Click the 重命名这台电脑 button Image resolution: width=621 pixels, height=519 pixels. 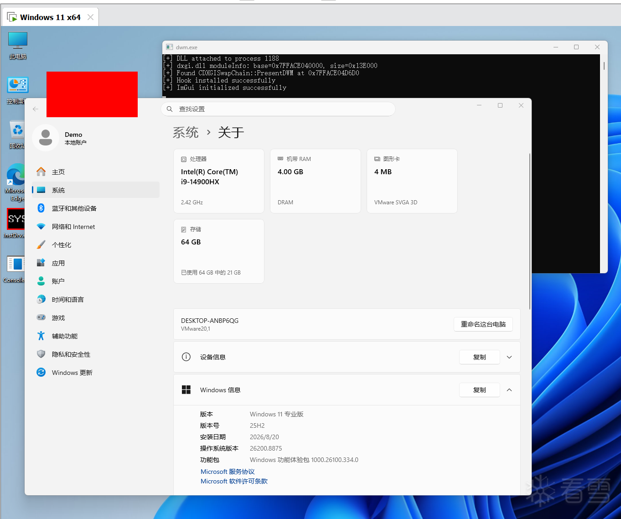(483, 324)
